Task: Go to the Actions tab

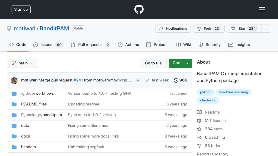Action: pyautogui.click(x=128, y=44)
